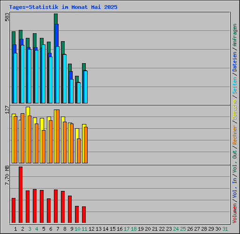Click day label '29' on the x-axis
Image resolution: width=240 pixels, height=234 pixels.
(x=211, y=229)
